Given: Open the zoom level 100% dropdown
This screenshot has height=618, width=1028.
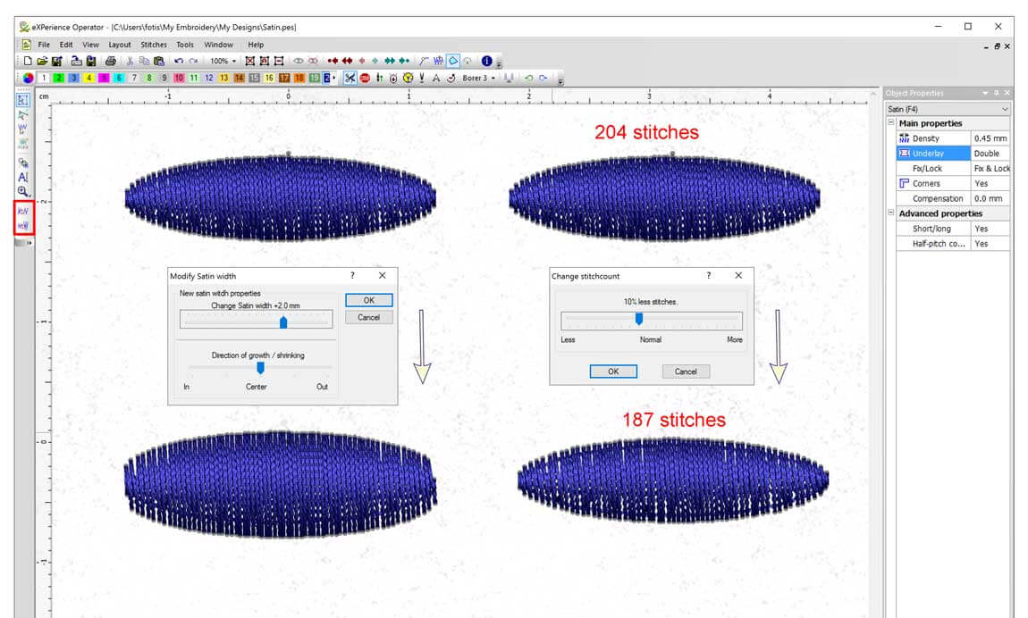Looking at the screenshot, I should pyautogui.click(x=222, y=61).
